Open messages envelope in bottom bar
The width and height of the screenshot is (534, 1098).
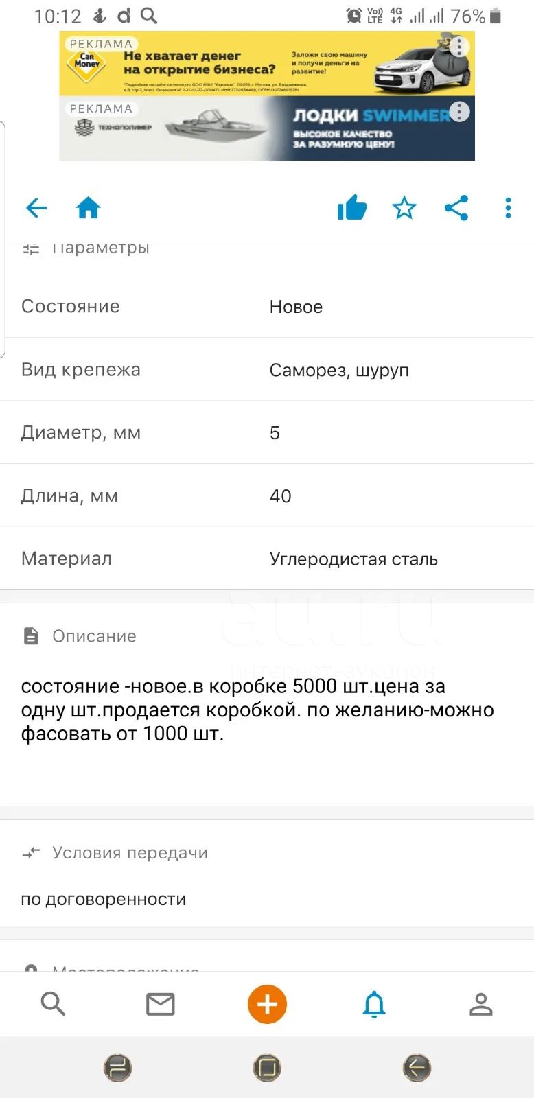(x=161, y=1004)
